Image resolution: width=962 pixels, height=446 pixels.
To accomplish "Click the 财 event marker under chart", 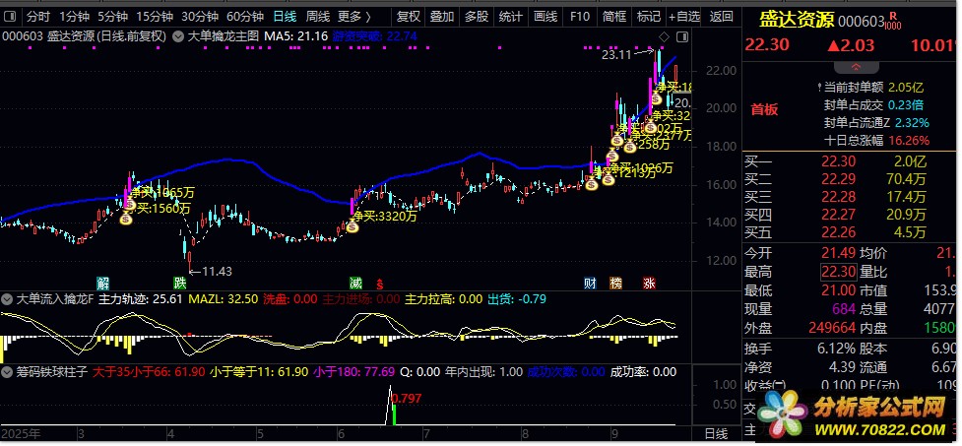I will (x=590, y=284).
